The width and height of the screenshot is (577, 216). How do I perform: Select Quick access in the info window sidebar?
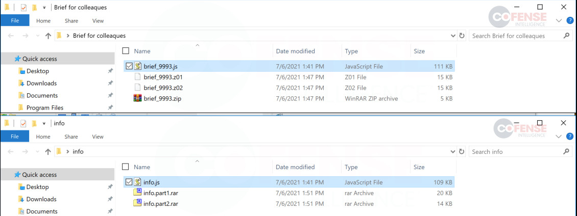(x=39, y=175)
